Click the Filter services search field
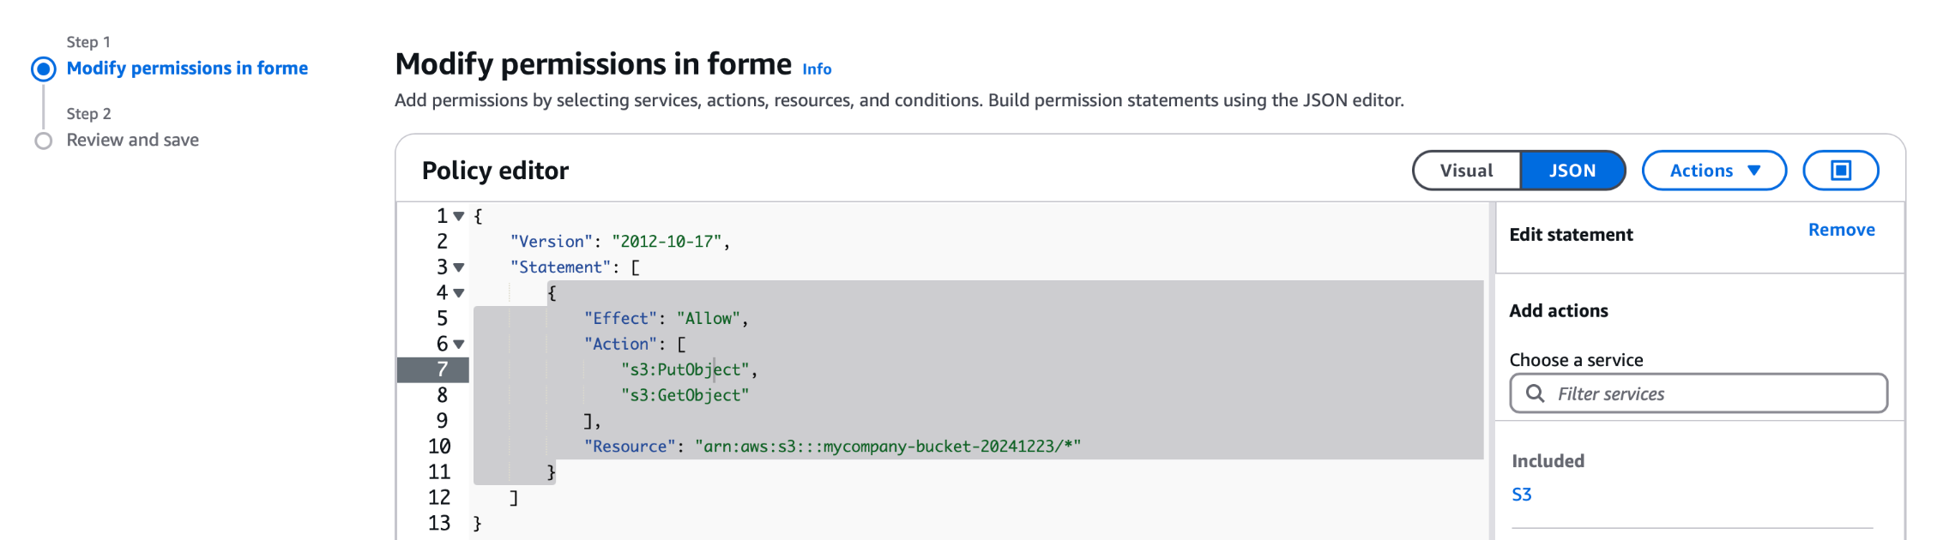This screenshot has height=540, width=1937. tap(1707, 393)
